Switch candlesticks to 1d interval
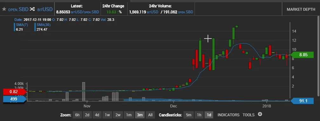Screen dimensions: 320x121 [x=209, y=115]
